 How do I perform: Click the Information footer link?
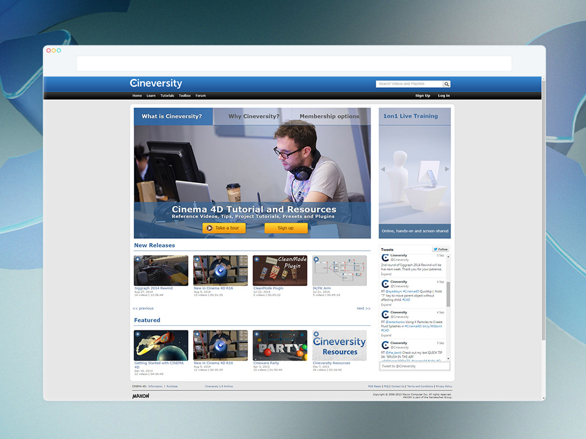(x=155, y=386)
